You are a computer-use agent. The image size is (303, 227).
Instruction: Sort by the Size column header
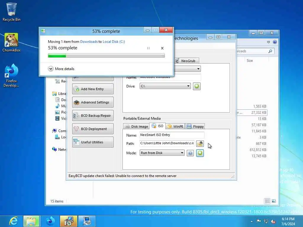(250, 60)
